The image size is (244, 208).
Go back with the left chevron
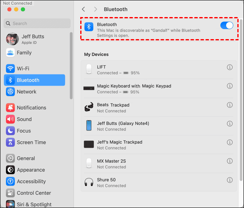[84, 9]
